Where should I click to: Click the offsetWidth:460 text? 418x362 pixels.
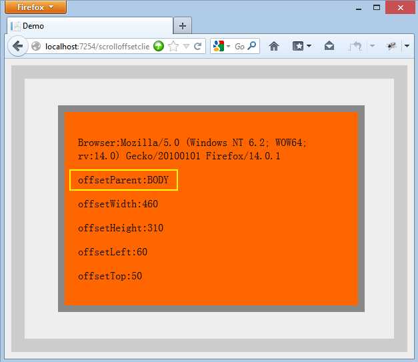click(118, 204)
